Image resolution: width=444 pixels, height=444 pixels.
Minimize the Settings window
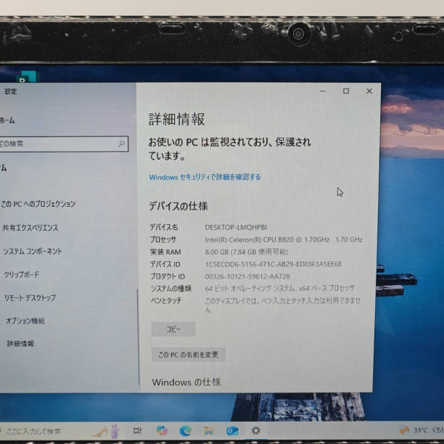[323, 91]
